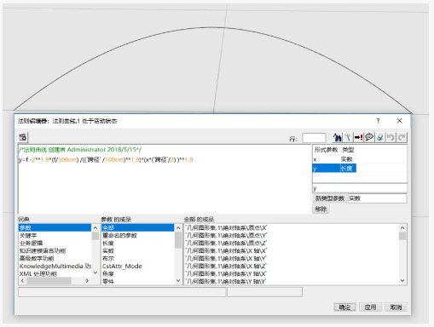Close the law editor dialog
434x327 pixels.
[400, 121]
